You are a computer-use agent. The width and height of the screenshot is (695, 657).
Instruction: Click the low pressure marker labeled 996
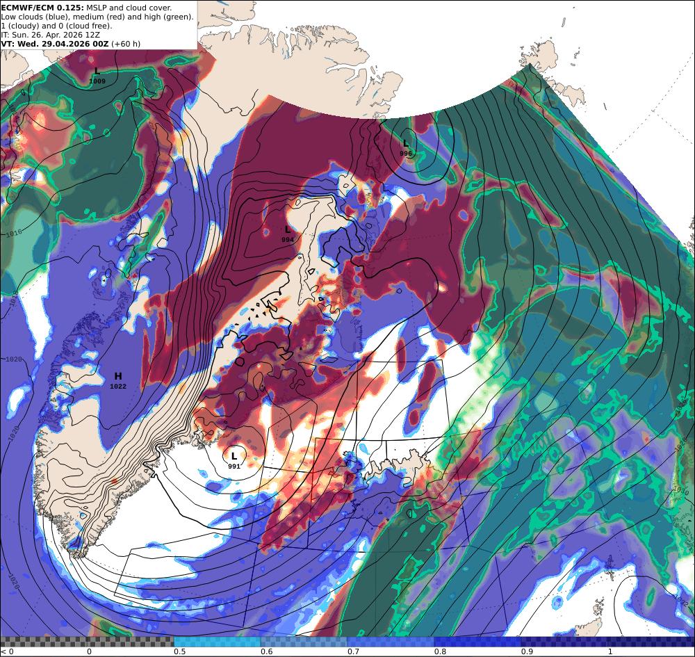406,147
